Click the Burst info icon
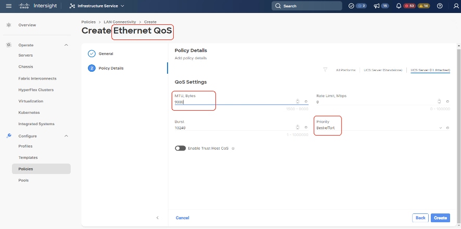This screenshot has height=229, width=461. click(306, 127)
